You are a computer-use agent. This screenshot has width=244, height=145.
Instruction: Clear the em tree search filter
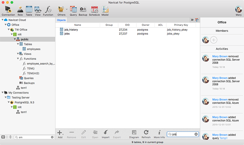tap(52, 137)
